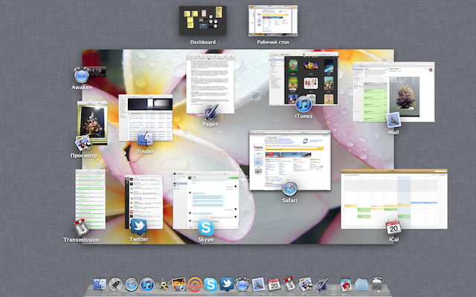Click the Finder icon on window group
This screenshot has width=476, height=297.
pos(145,138)
